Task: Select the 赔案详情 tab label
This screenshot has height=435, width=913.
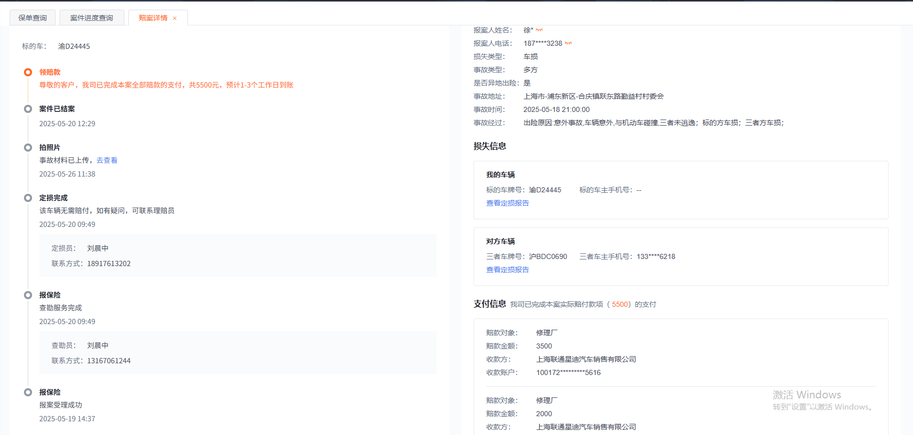Action: pyautogui.click(x=153, y=18)
